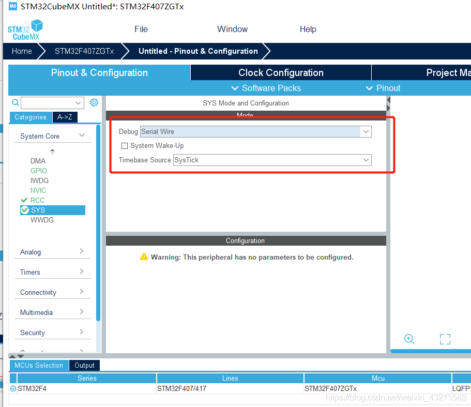Viewport: 471px width, 407px height.
Task: Open the Software Packs menu
Action: coord(266,88)
